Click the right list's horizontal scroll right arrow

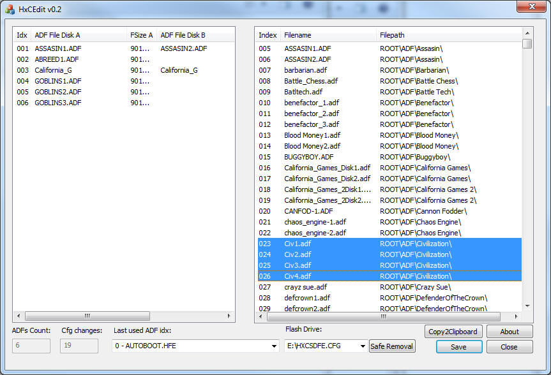(517, 316)
